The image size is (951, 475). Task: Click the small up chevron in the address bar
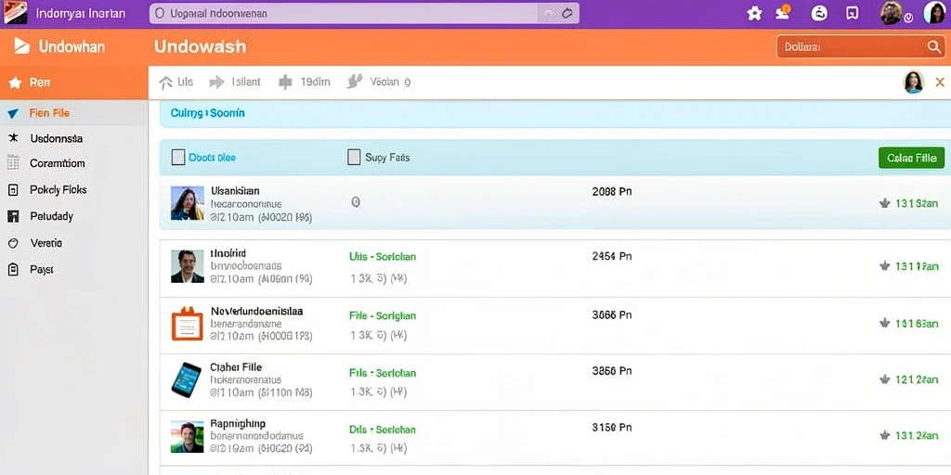pos(548,13)
